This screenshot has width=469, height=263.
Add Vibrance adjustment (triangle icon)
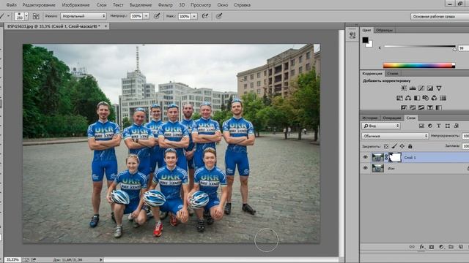(439, 88)
